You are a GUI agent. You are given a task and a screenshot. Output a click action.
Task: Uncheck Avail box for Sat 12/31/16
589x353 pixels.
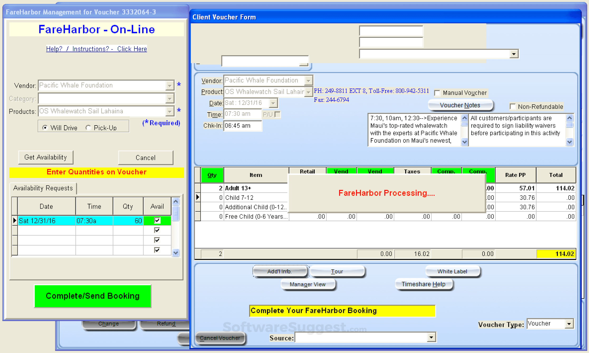[x=157, y=220]
